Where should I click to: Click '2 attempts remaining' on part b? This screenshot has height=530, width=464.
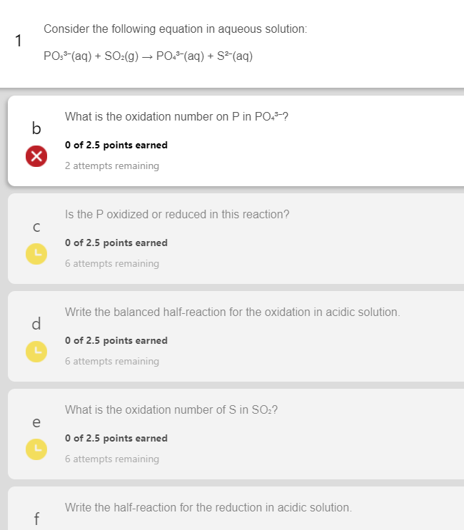pyautogui.click(x=112, y=165)
